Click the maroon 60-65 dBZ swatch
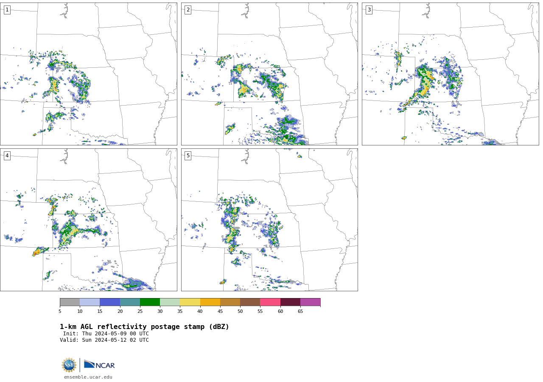The width and height of the screenshot is (543, 382). coord(290,302)
